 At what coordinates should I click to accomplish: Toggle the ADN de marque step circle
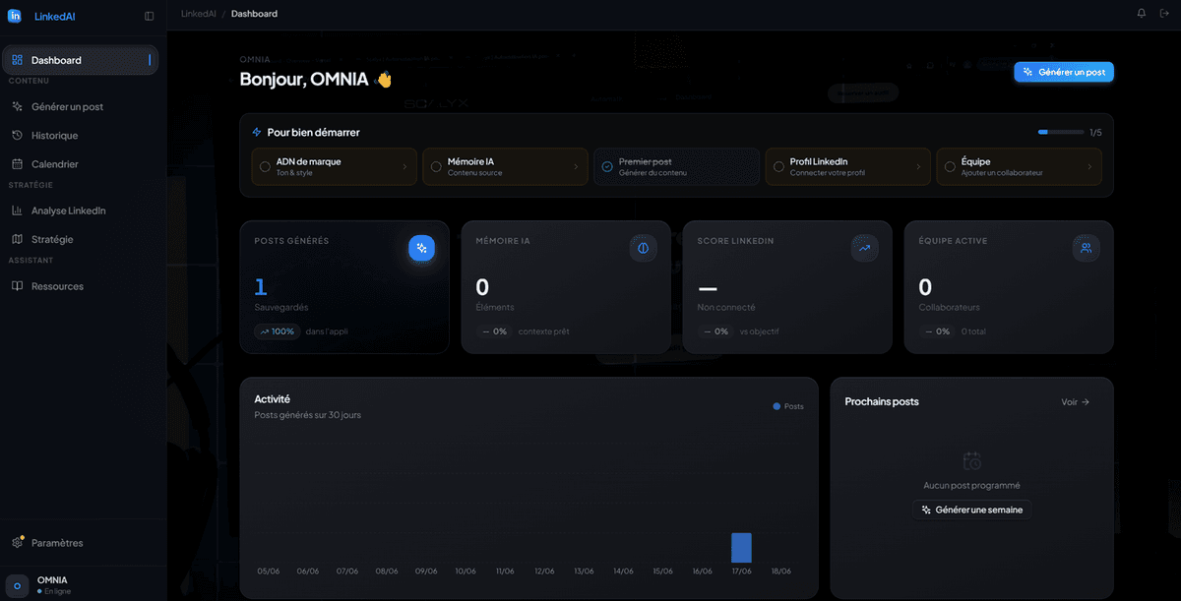pyautogui.click(x=265, y=166)
